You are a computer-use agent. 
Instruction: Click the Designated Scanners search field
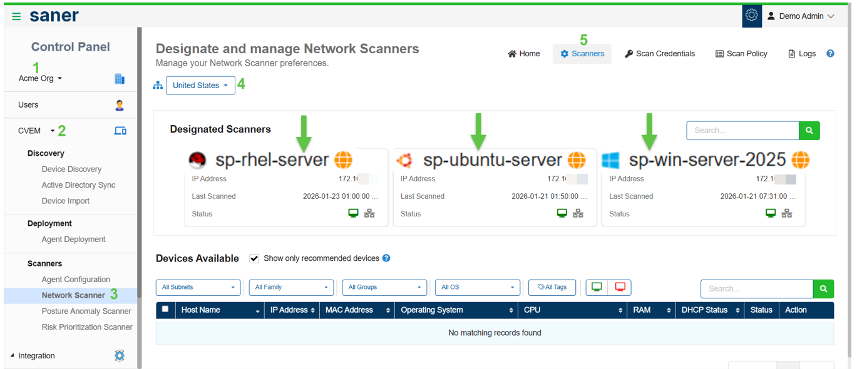pos(742,130)
